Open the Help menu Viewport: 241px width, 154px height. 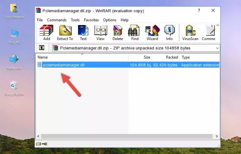(124, 20)
